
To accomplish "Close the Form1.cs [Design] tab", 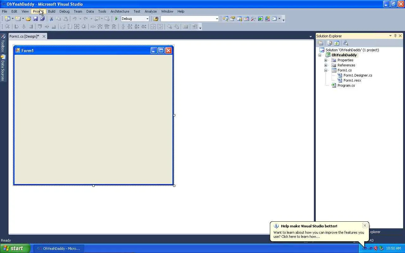I will tap(44, 36).
